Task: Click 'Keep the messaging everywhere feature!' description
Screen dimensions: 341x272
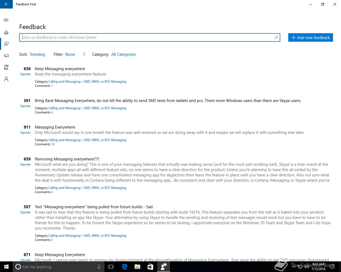Action: 71,74
